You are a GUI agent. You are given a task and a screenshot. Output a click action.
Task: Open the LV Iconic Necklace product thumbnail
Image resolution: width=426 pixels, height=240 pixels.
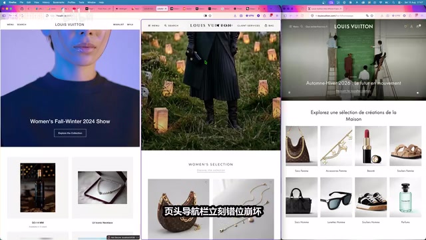click(x=103, y=187)
